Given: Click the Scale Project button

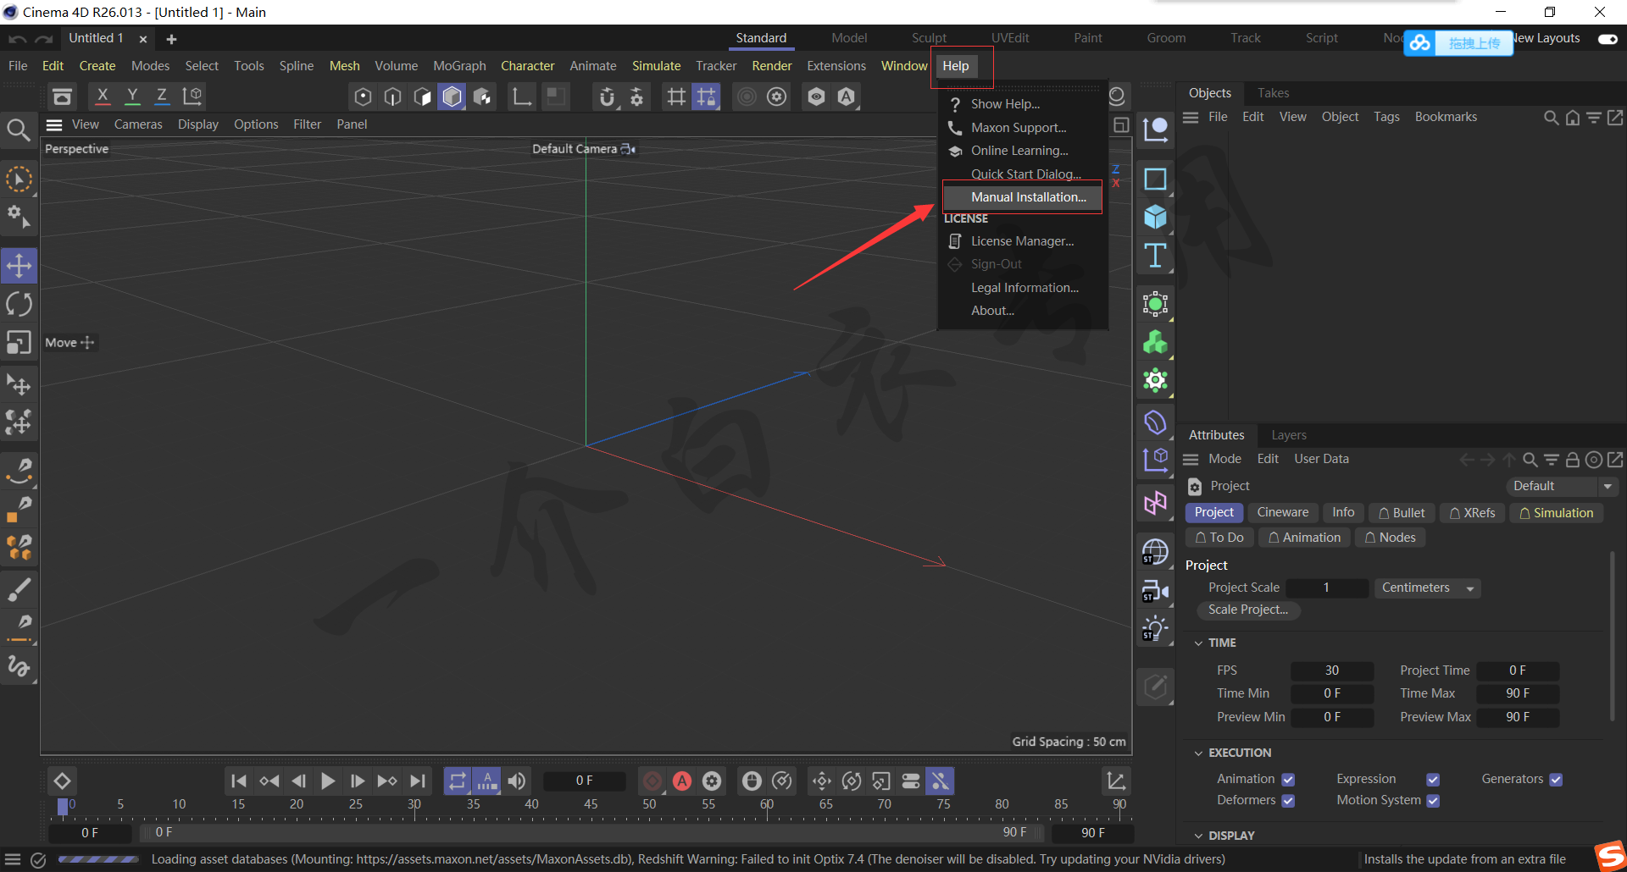Looking at the screenshot, I should click(x=1247, y=610).
